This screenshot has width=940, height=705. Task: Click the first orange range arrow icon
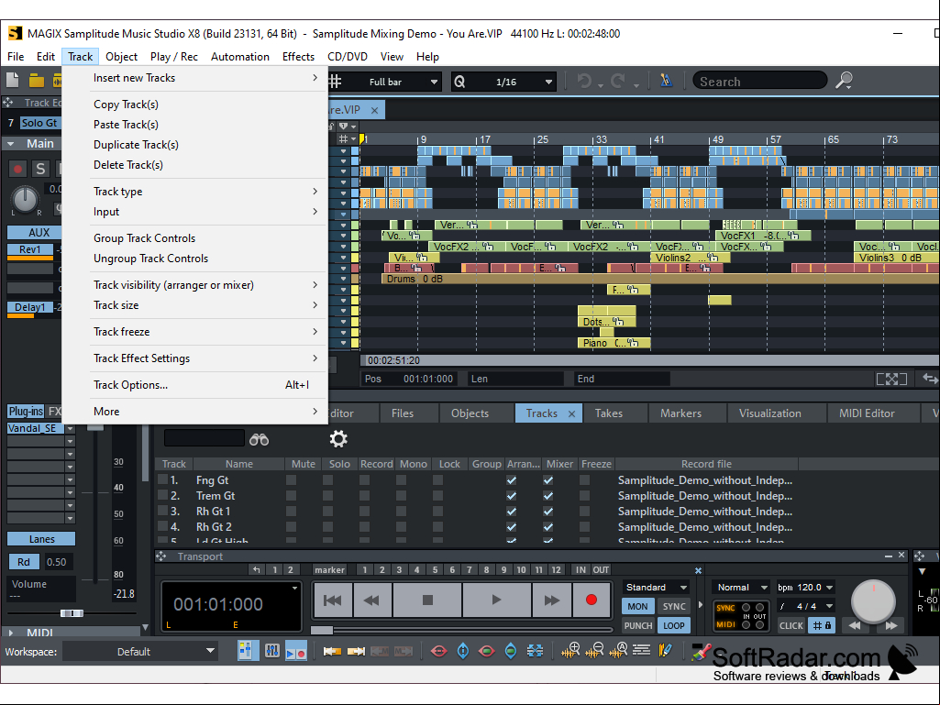(331, 651)
